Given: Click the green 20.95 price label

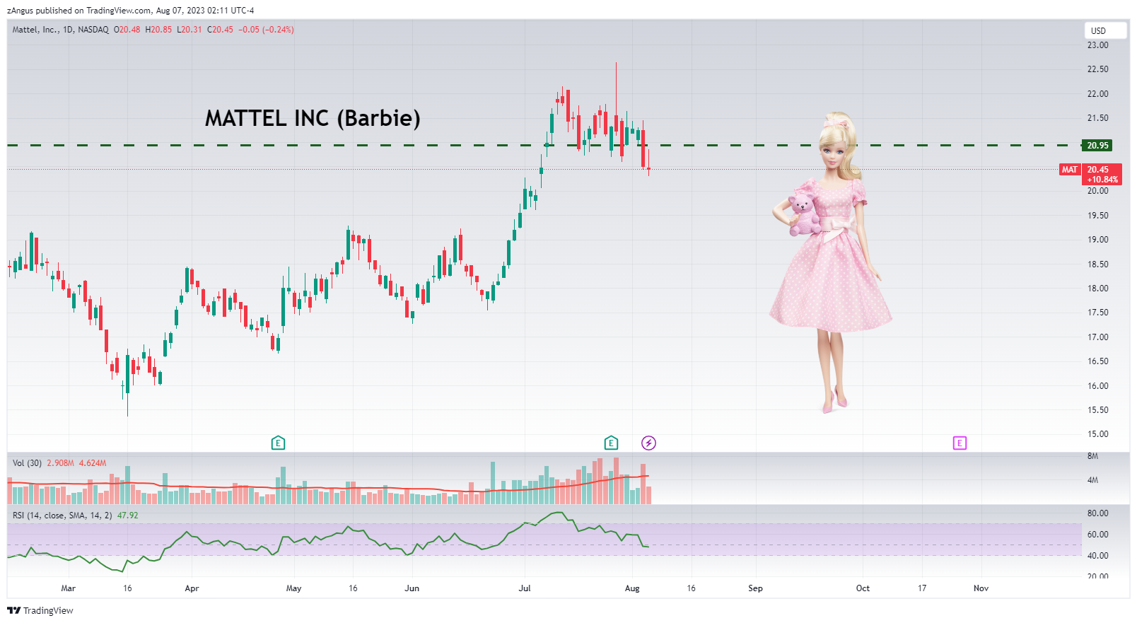Looking at the screenshot, I should click(x=1097, y=146).
